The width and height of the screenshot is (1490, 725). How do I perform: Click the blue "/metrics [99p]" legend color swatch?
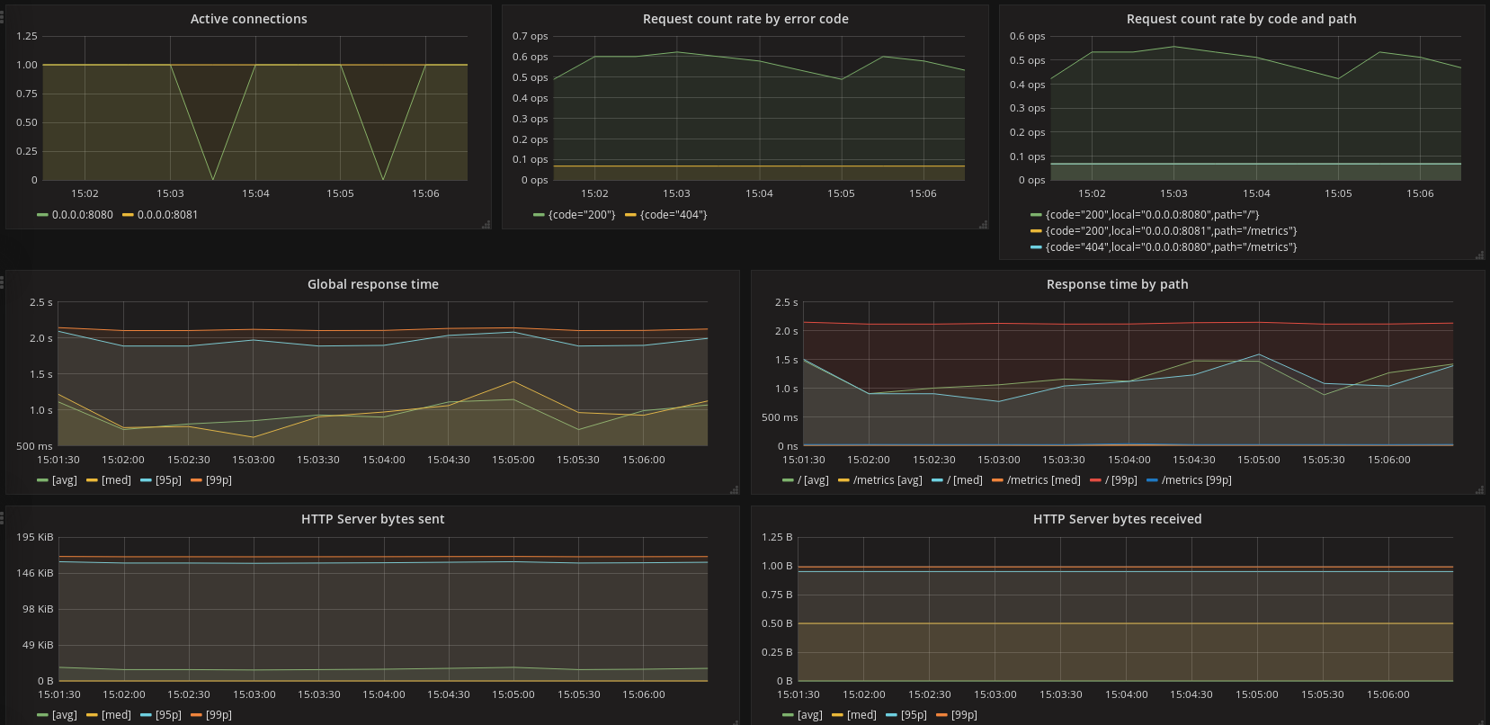tap(1152, 480)
